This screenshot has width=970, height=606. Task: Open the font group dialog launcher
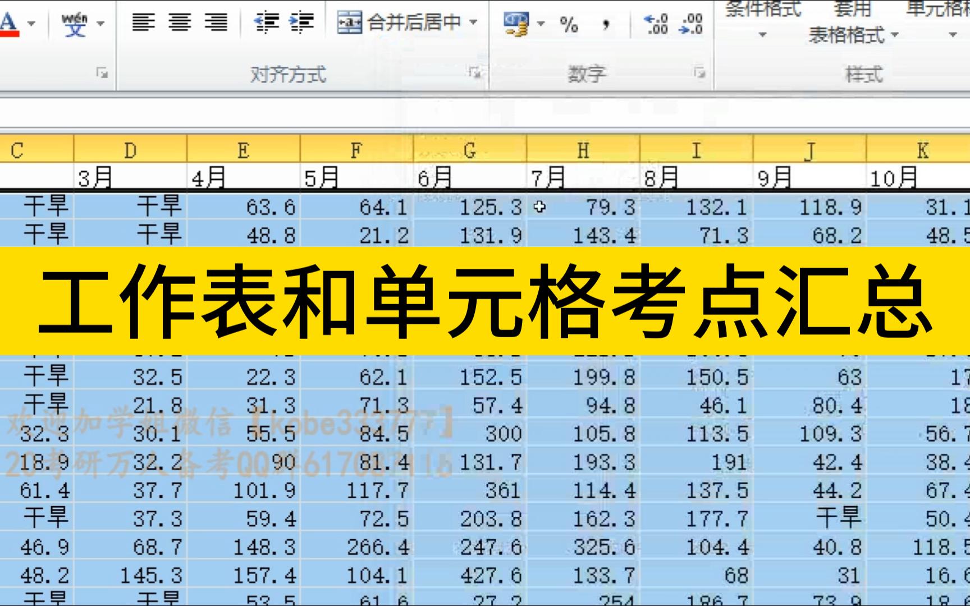[x=102, y=72]
